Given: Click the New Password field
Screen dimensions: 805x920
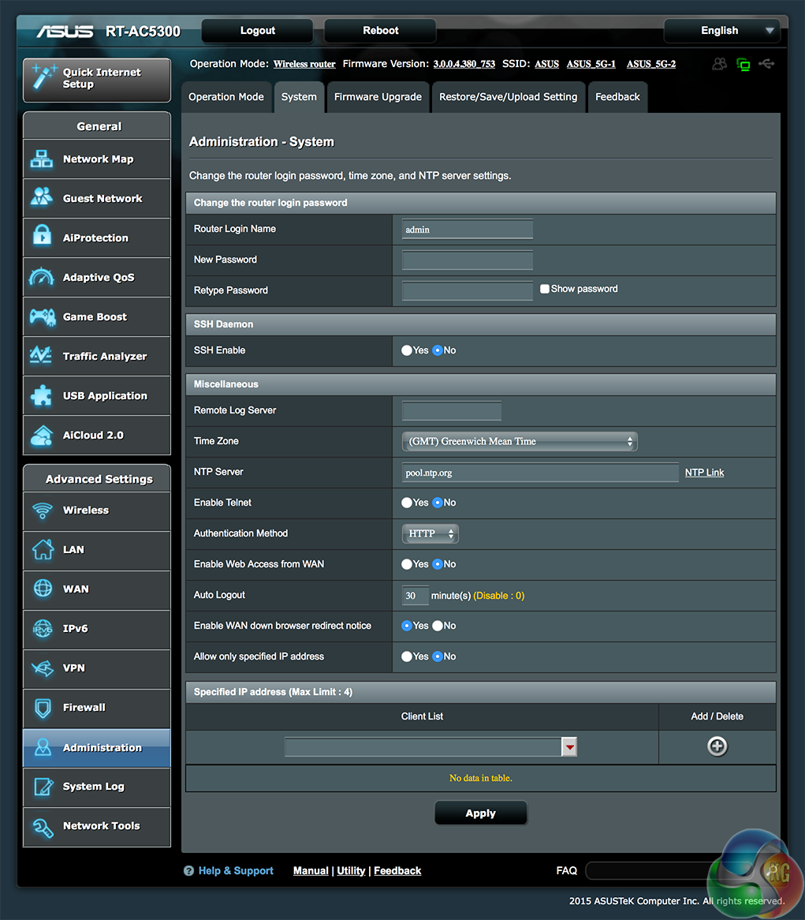Looking at the screenshot, I should [468, 260].
